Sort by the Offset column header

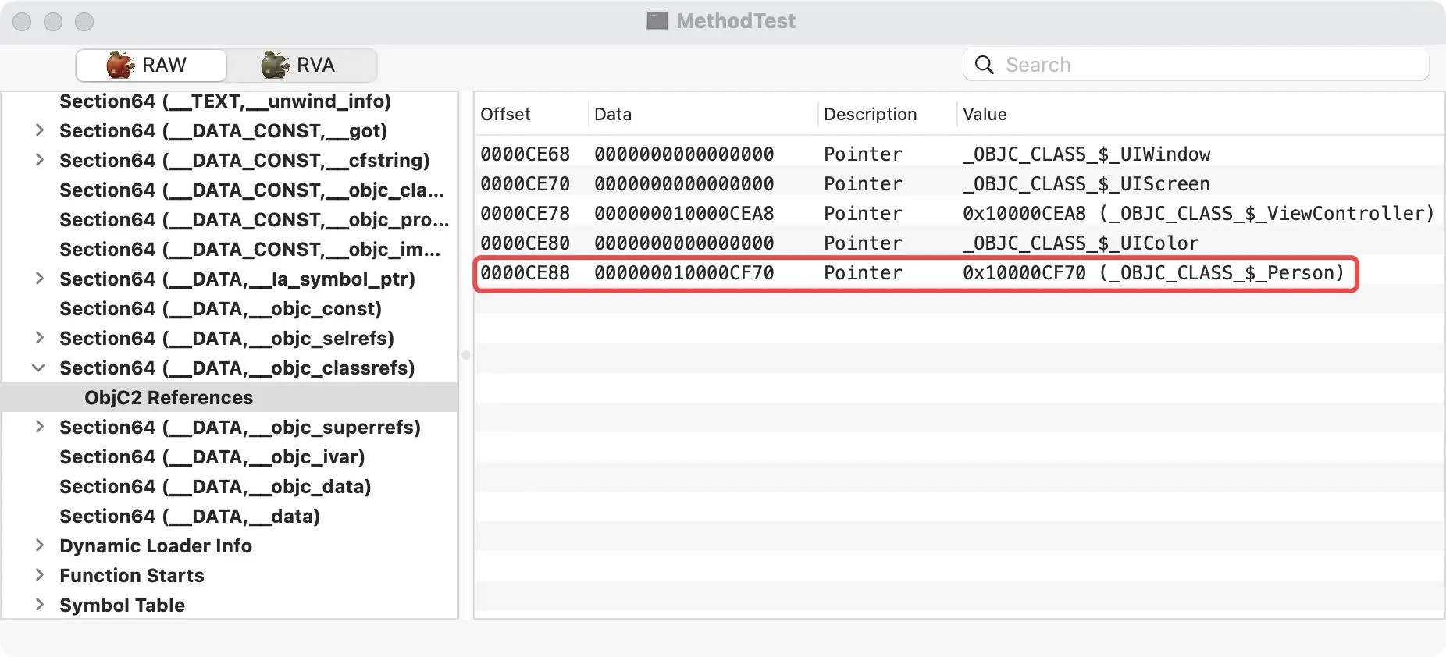click(x=505, y=114)
